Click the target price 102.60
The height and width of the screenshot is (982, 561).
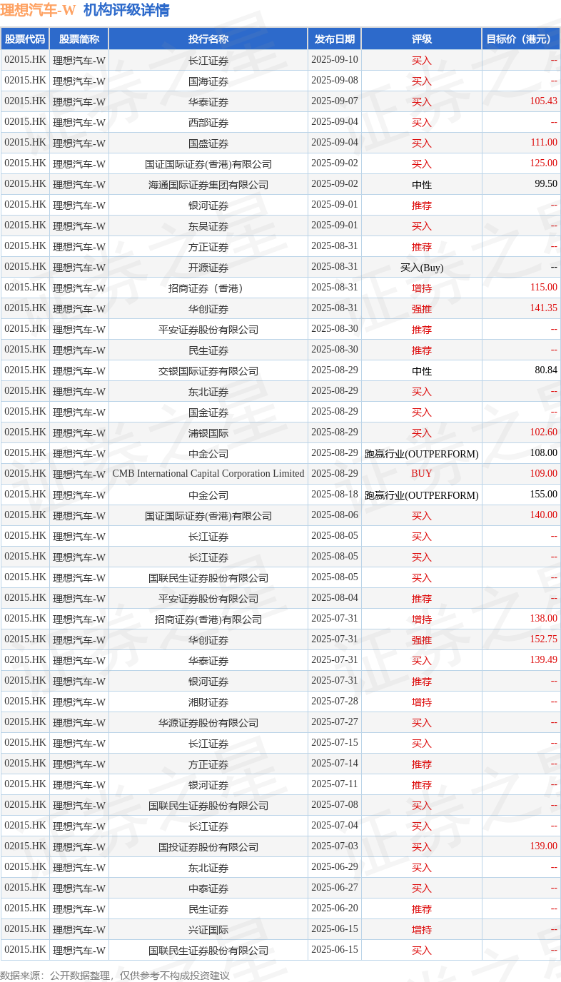(544, 432)
